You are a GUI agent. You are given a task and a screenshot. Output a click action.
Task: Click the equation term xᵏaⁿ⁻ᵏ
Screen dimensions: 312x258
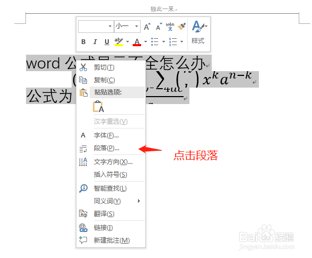227,79
